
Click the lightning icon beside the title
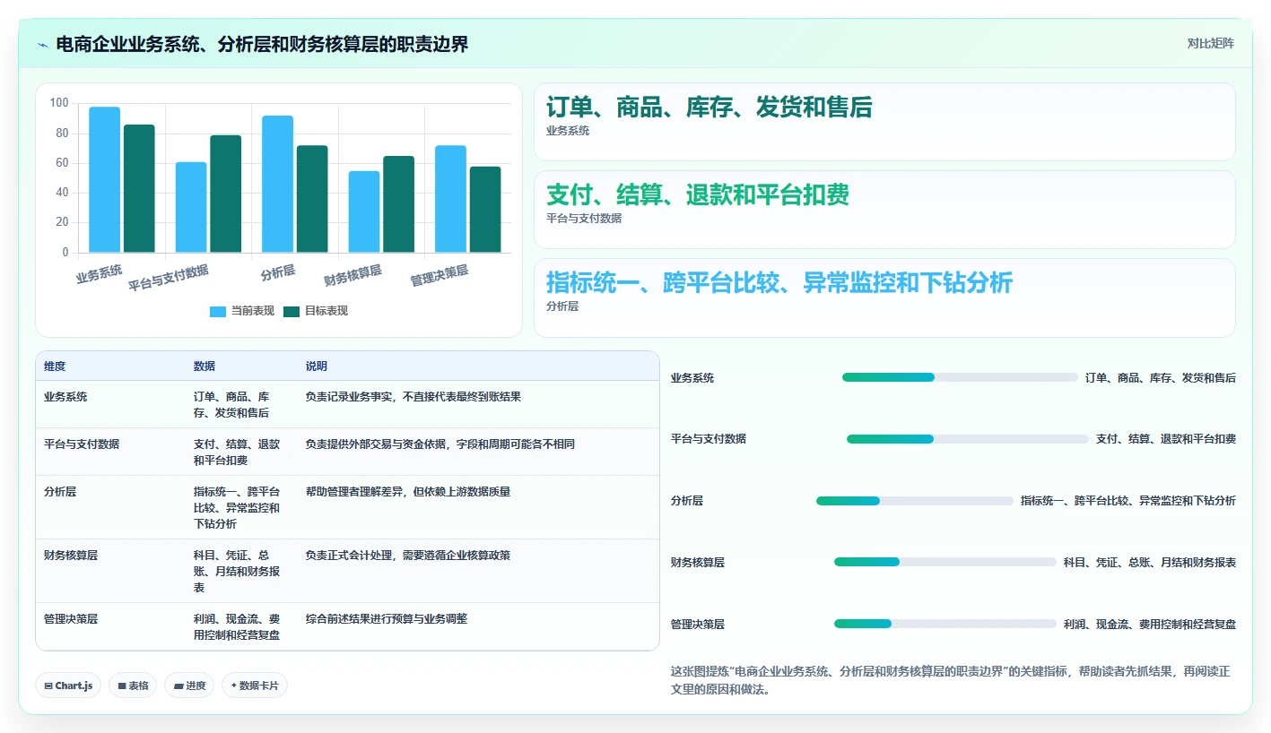43,44
